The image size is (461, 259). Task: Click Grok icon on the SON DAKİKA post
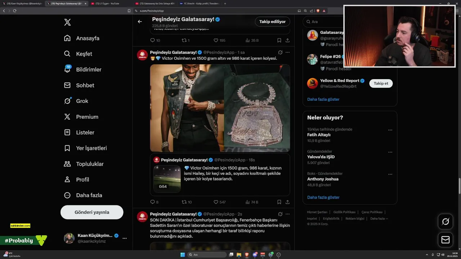pyautogui.click(x=280, y=214)
